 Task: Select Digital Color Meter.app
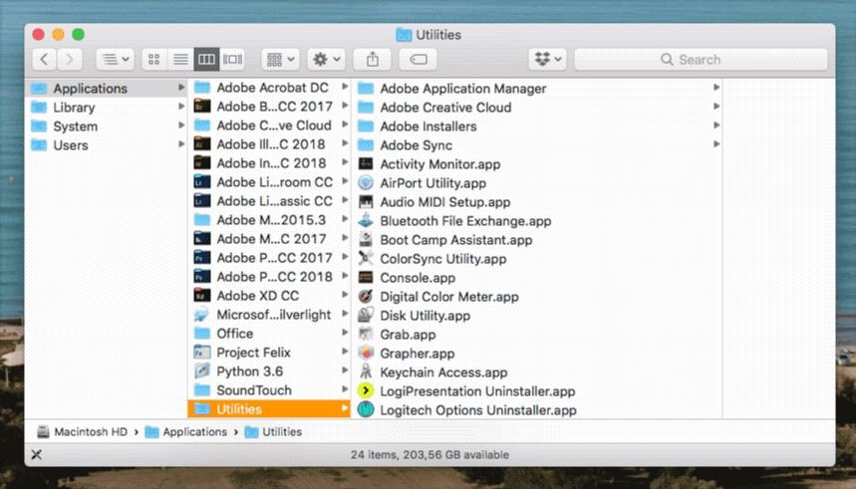coord(448,297)
